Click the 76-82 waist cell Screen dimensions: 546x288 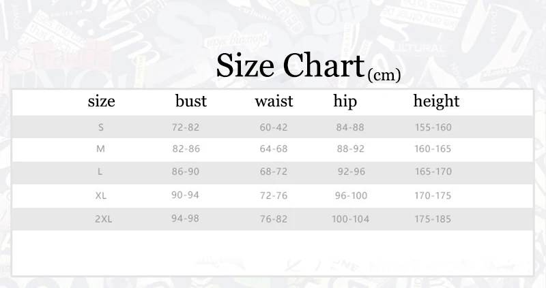tap(274, 219)
